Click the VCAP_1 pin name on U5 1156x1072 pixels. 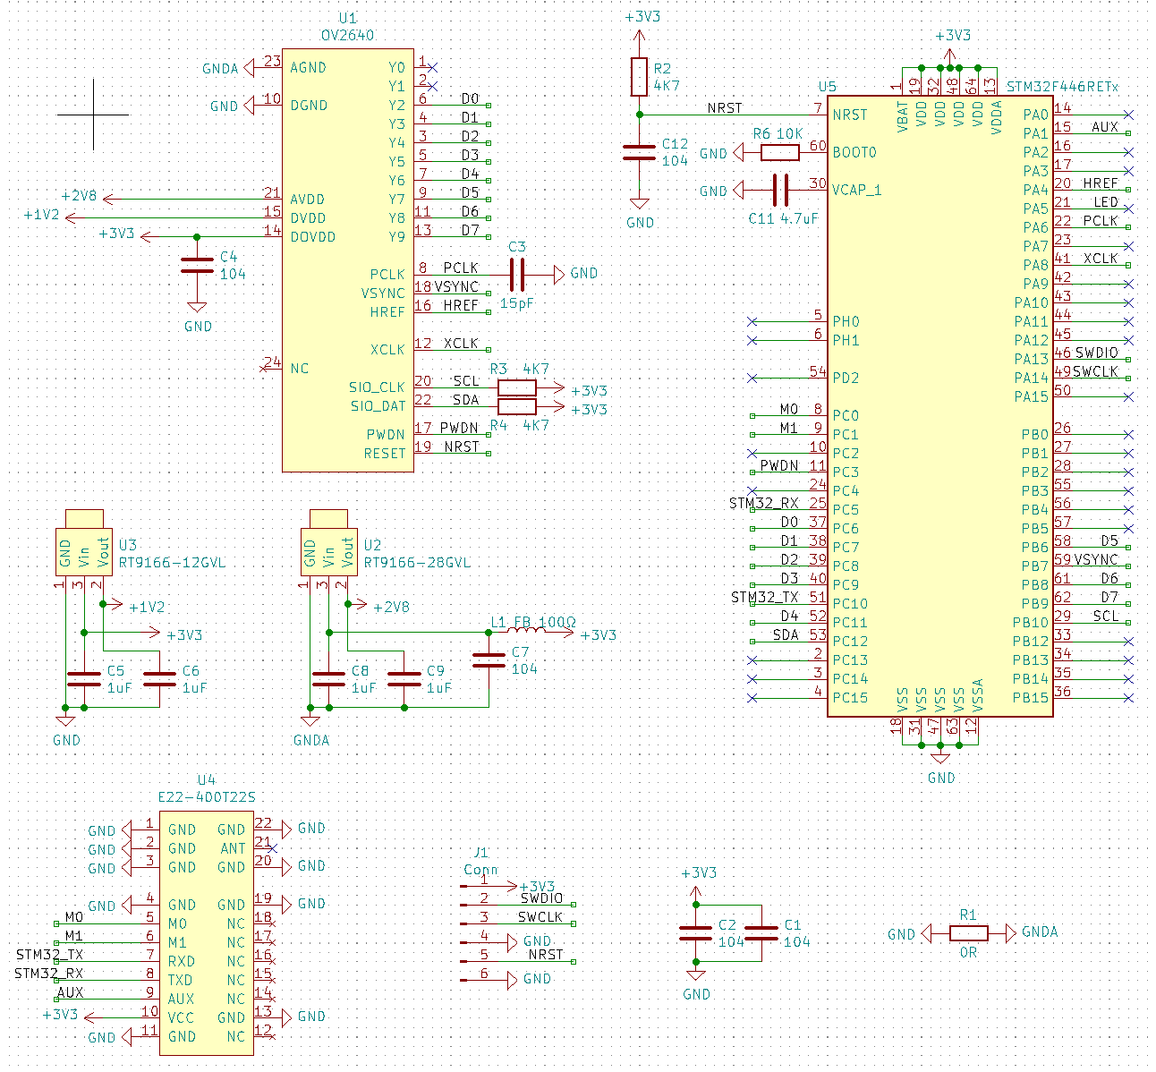(x=856, y=191)
